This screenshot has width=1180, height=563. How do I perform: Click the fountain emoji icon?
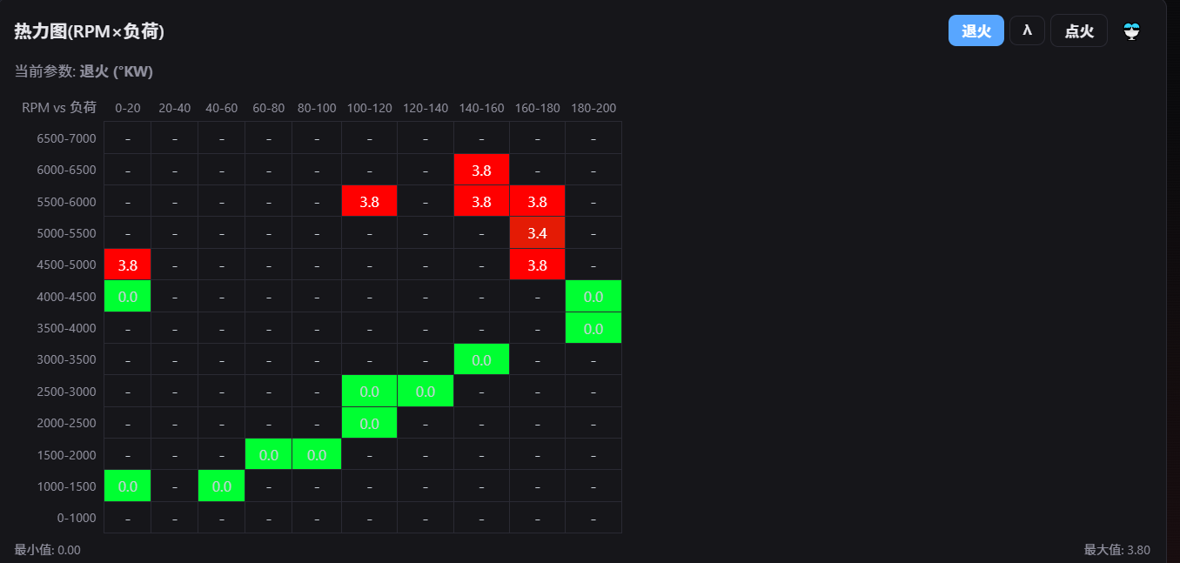pyautogui.click(x=1131, y=31)
